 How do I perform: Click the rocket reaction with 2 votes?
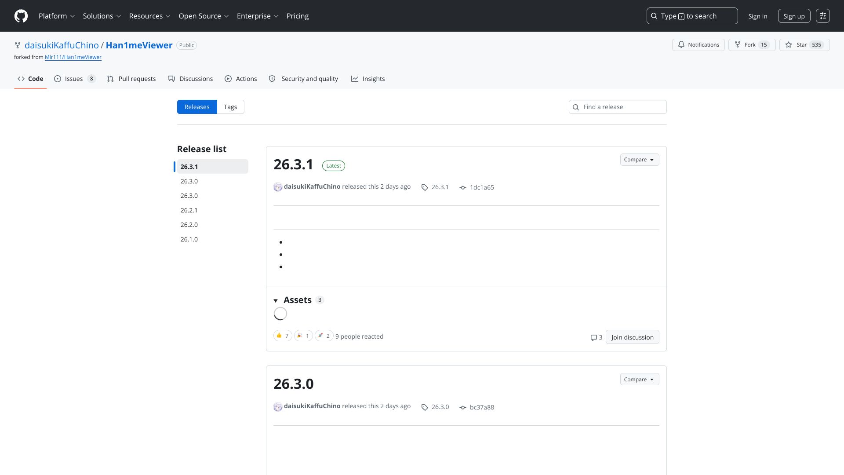click(x=324, y=336)
